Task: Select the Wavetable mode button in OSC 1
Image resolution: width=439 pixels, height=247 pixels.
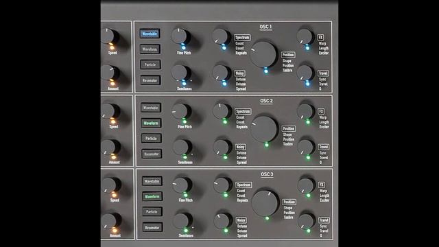Action: tap(150, 34)
